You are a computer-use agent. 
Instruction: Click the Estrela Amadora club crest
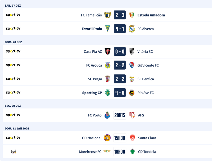click(x=132, y=15)
